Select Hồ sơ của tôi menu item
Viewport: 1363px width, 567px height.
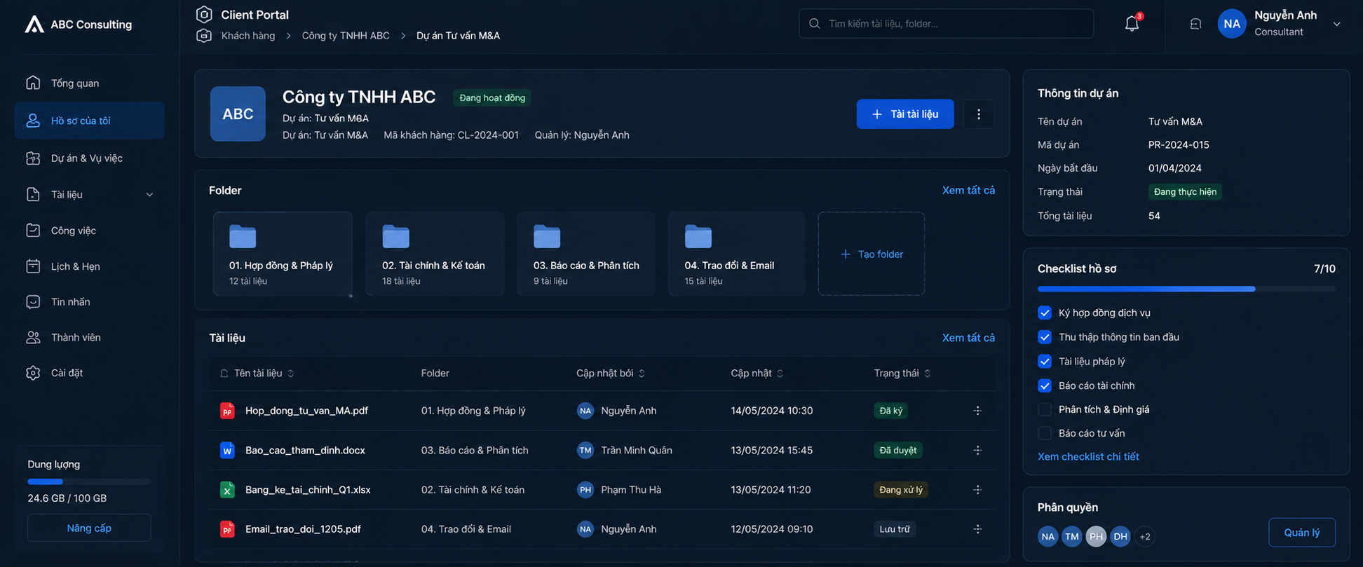tap(89, 121)
